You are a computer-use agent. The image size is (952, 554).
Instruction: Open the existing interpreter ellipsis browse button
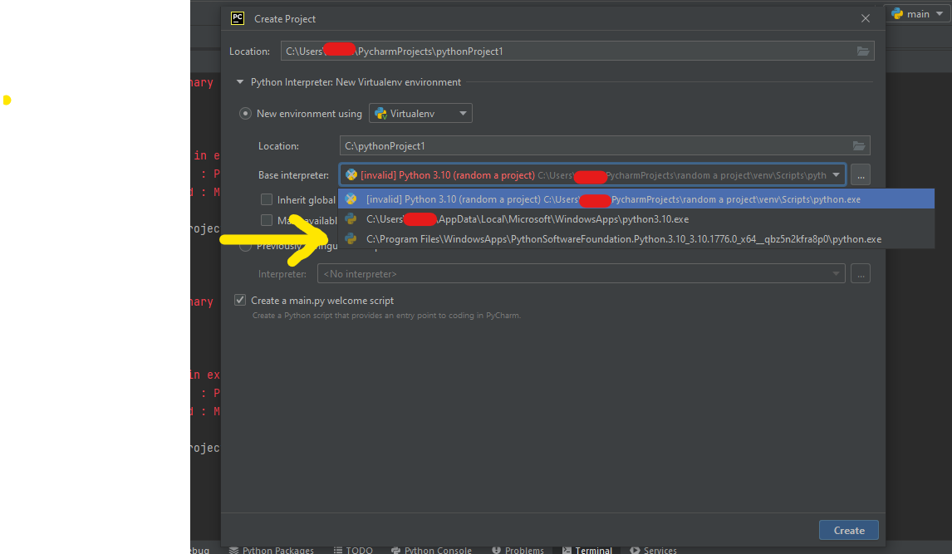coord(861,273)
